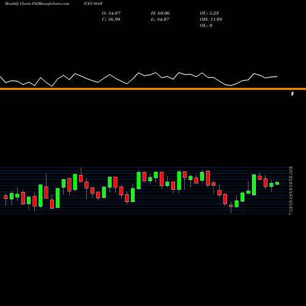306x306 pixels.
Task: Click the open value 'O: 54.07'
Action: tap(111, 13)
